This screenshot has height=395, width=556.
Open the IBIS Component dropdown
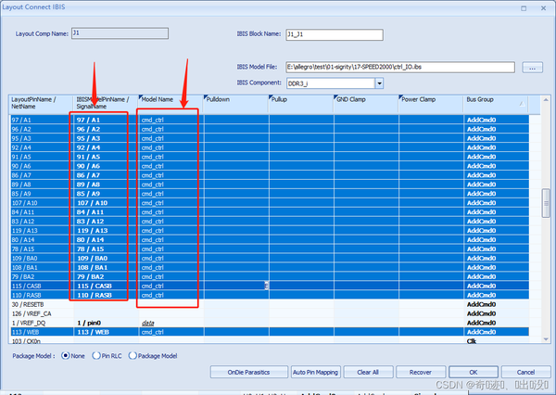(379, 83)
